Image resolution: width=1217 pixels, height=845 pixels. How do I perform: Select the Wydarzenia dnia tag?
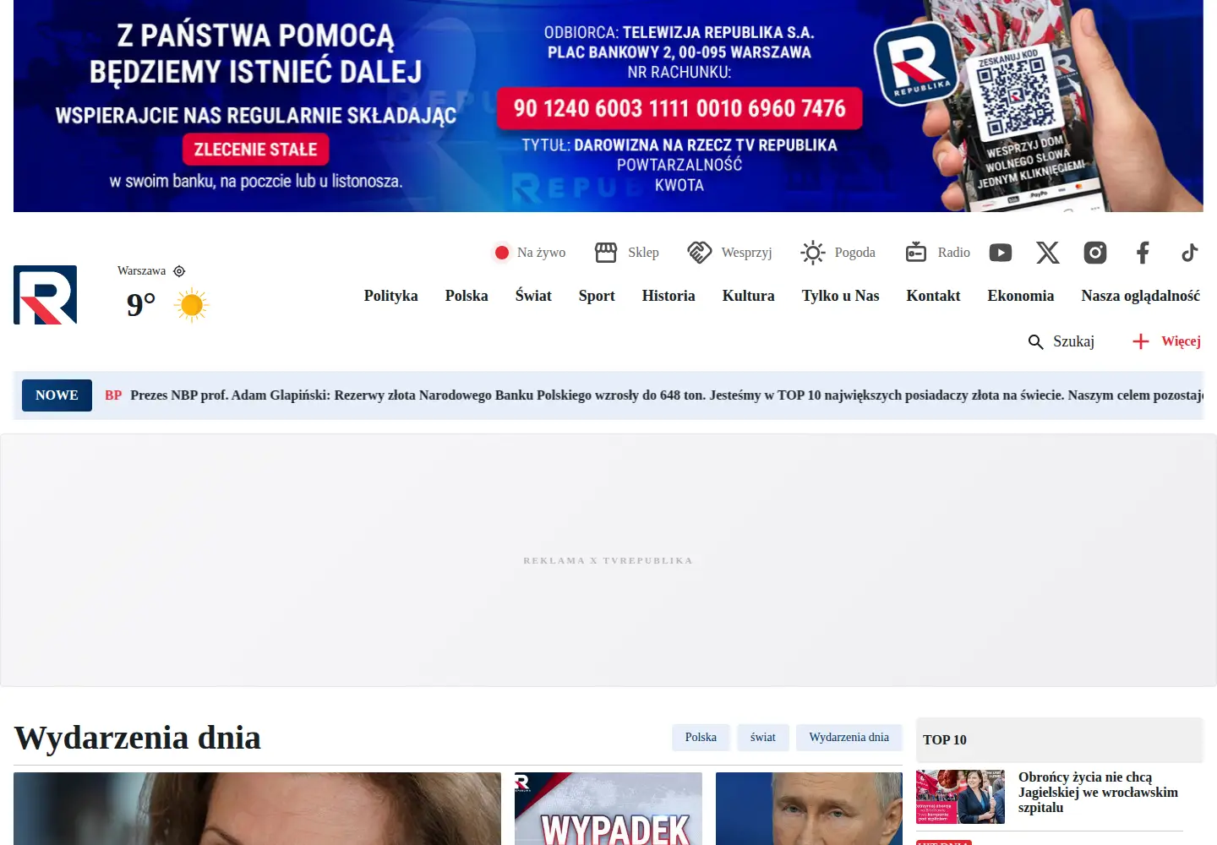click(849, 738)
